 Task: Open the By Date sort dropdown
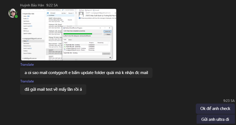tap(64, 13)
